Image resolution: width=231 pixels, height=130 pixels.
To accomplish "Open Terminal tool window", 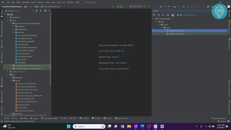I will coord(96,118).
